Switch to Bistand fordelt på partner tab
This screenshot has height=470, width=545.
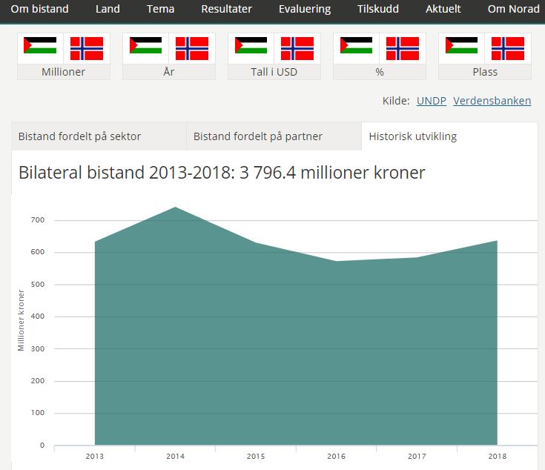[257, 136]
